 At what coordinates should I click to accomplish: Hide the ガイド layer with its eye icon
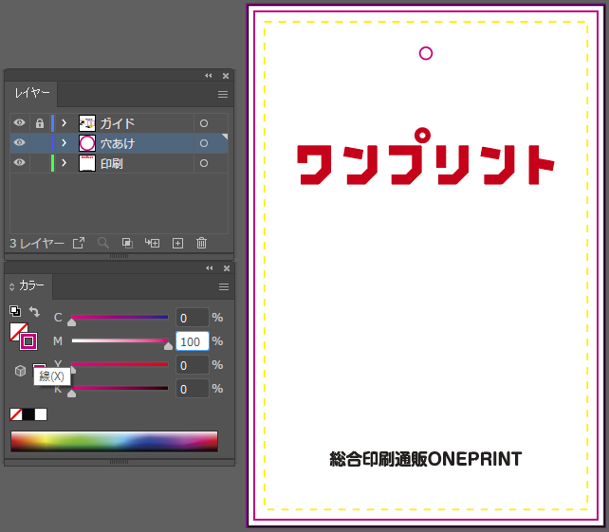point(19,123)
